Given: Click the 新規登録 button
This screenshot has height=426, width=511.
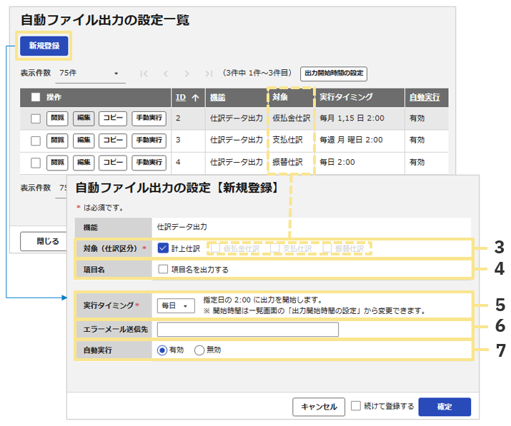Looking at the screenshot, I should pyautogui.click(x=44, y=46).
